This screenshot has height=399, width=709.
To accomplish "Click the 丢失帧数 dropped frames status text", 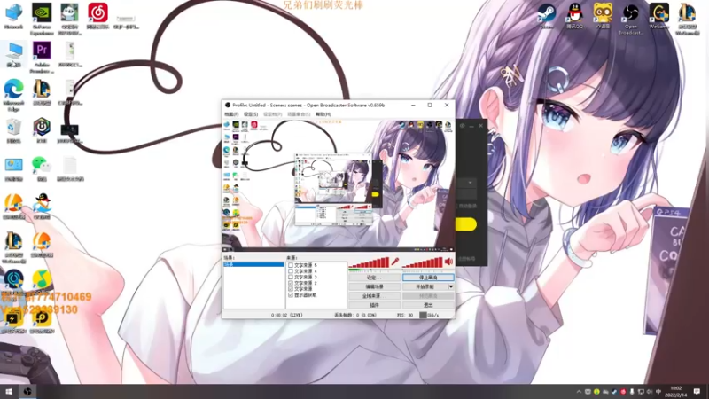I will tap(355, 315).
